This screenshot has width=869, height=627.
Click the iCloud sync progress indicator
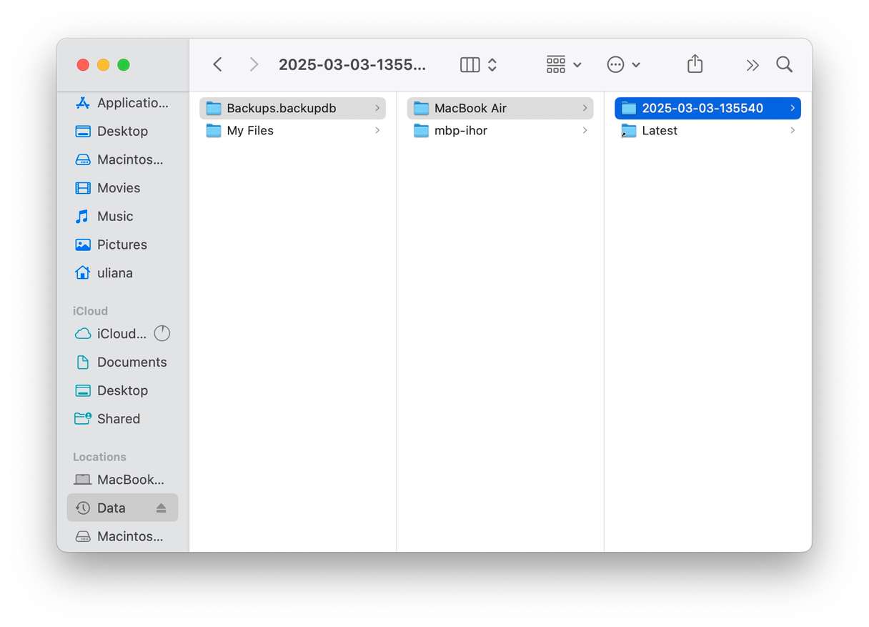[162, 334]
